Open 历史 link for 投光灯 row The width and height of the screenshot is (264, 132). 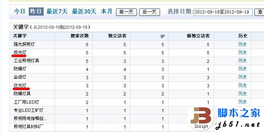click(x=242, y=53)
